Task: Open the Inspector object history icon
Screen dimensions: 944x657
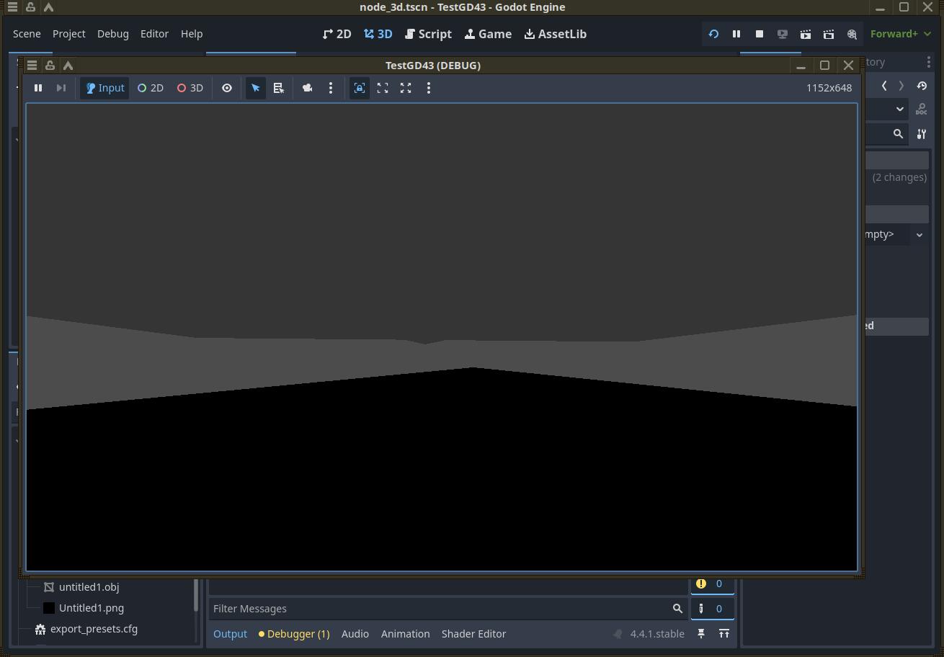Action: point(922,86)
